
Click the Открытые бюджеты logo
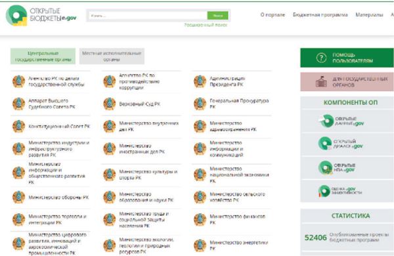coord(41,15)
